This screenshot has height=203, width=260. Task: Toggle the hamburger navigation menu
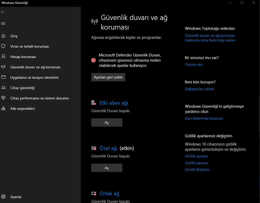point(3,23)
